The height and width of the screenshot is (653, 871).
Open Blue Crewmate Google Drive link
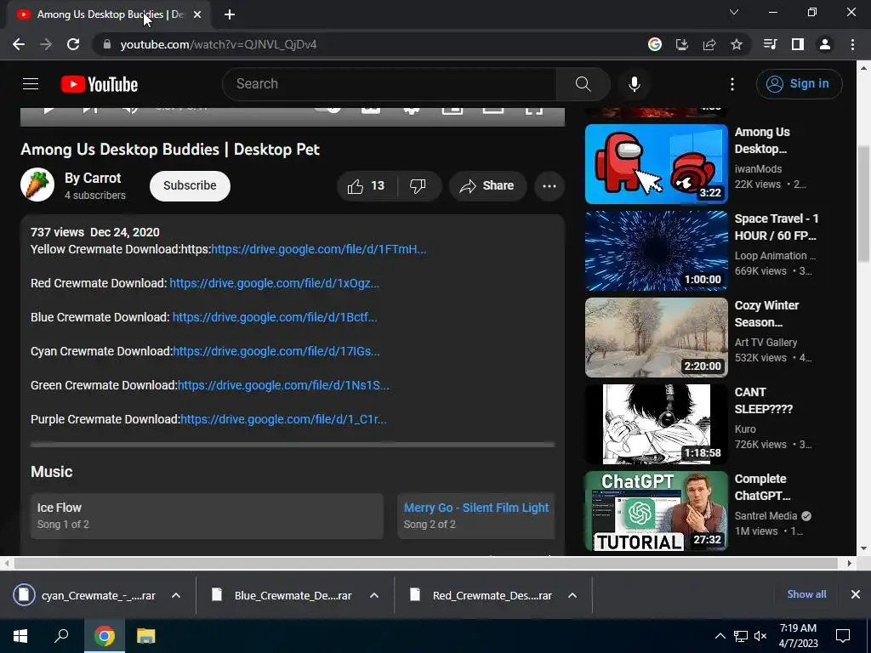click(x=275, y=317)
